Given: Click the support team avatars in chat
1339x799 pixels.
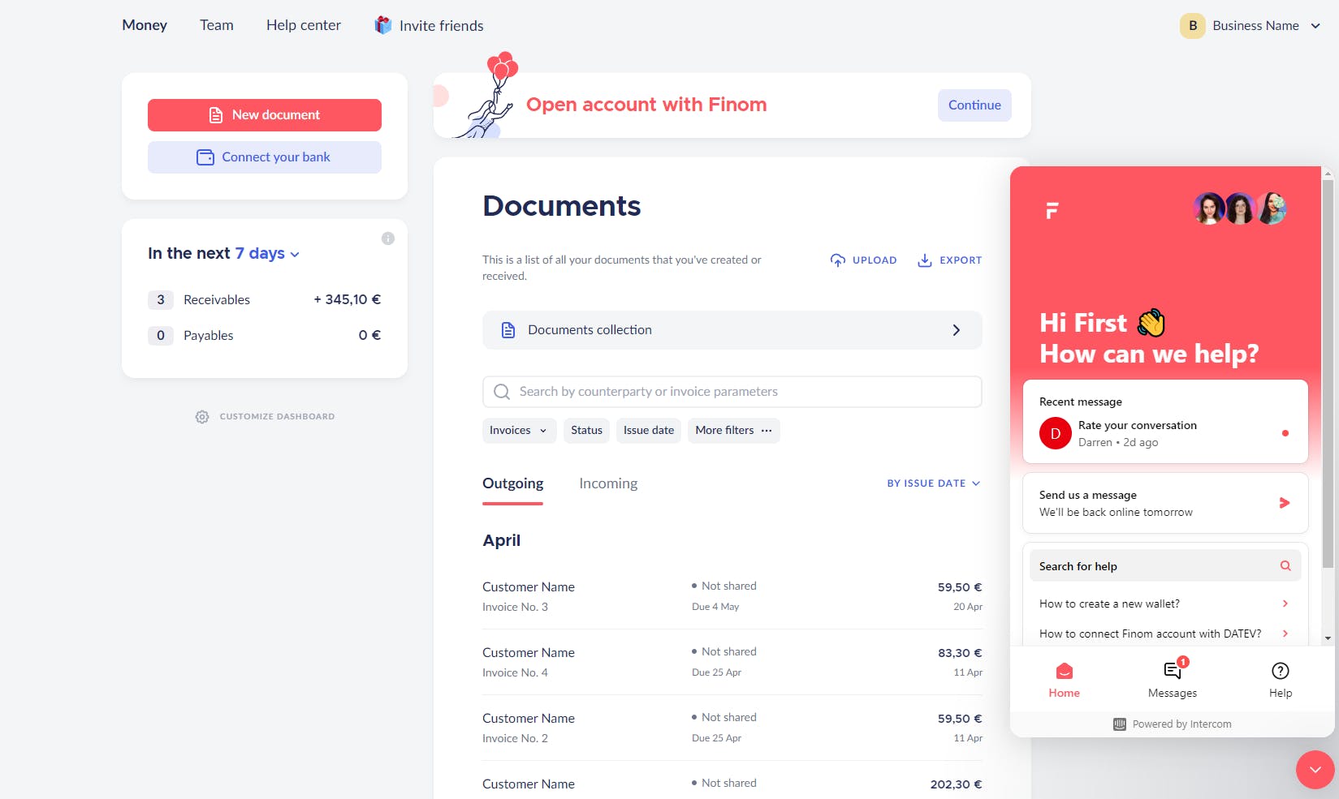Looking at the screenshot, I should click(1240, 208).
